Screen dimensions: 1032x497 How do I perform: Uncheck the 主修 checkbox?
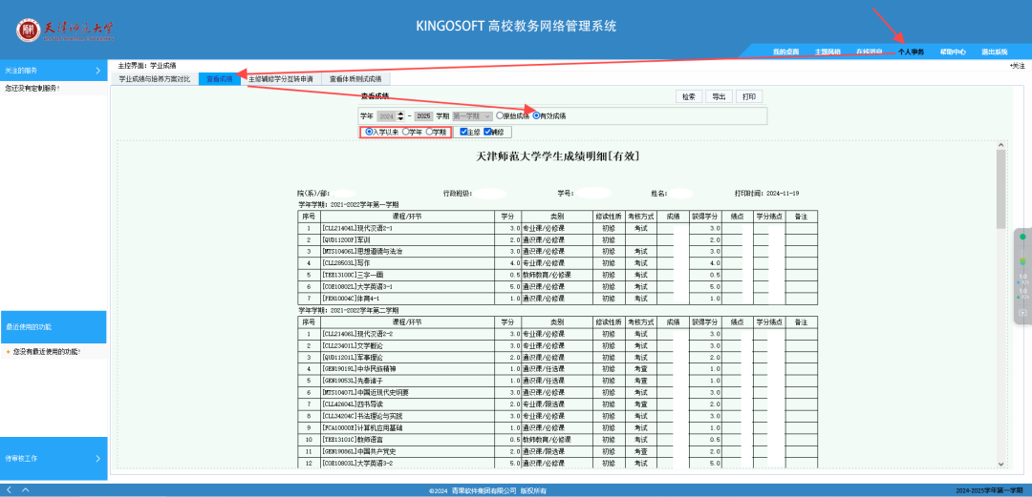coord(463,132)
